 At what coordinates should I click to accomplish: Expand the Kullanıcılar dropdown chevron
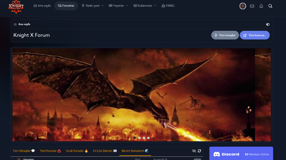pos(155,6)
